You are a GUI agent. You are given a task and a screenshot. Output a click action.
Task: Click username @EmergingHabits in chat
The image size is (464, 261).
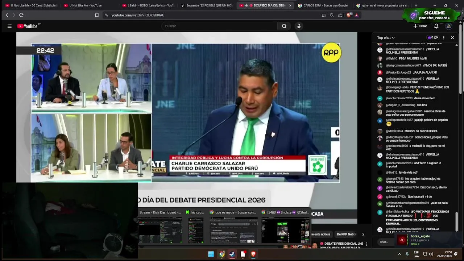[x=397, y=87]
